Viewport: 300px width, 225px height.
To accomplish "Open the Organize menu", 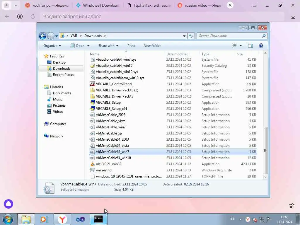I will point(52,46).
